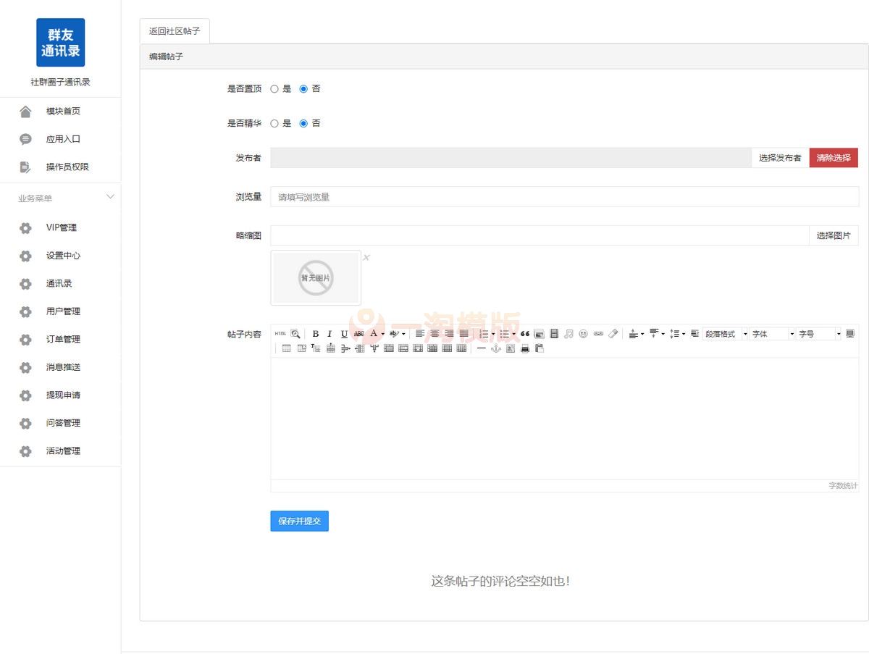Open the 字体 font dropdown
Screen dimensions: 869x654
(x=770, y=333)
